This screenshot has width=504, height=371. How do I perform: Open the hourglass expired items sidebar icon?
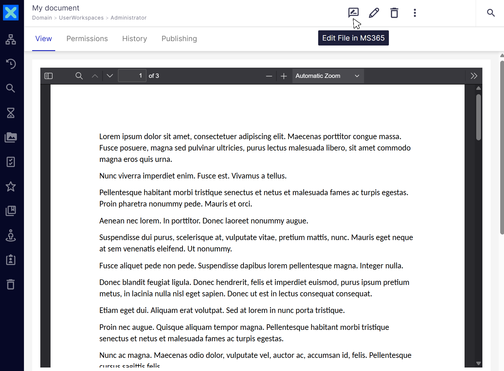[x=11, y=113]
